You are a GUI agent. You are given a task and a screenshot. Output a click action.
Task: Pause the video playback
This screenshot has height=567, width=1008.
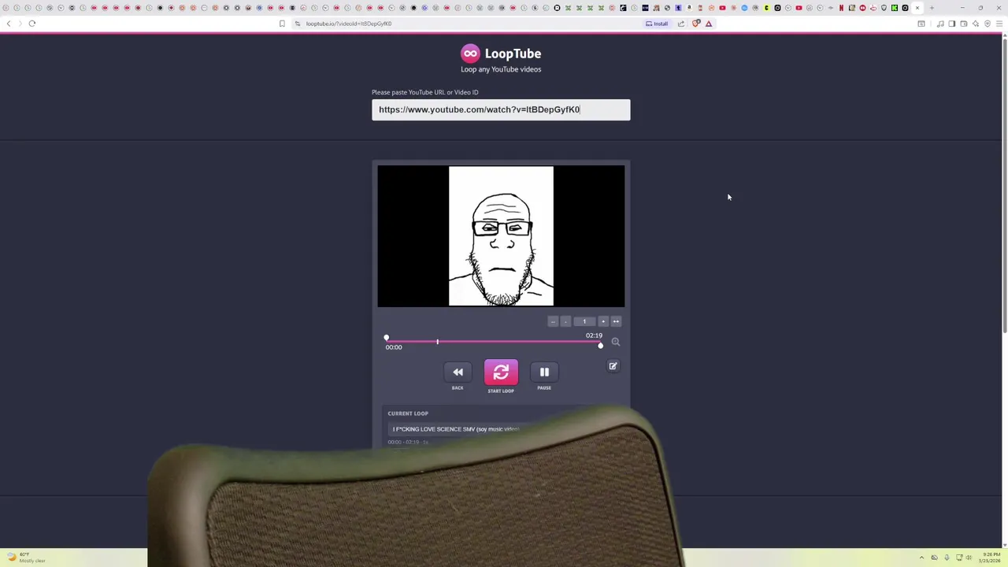(x=544, y=372)
